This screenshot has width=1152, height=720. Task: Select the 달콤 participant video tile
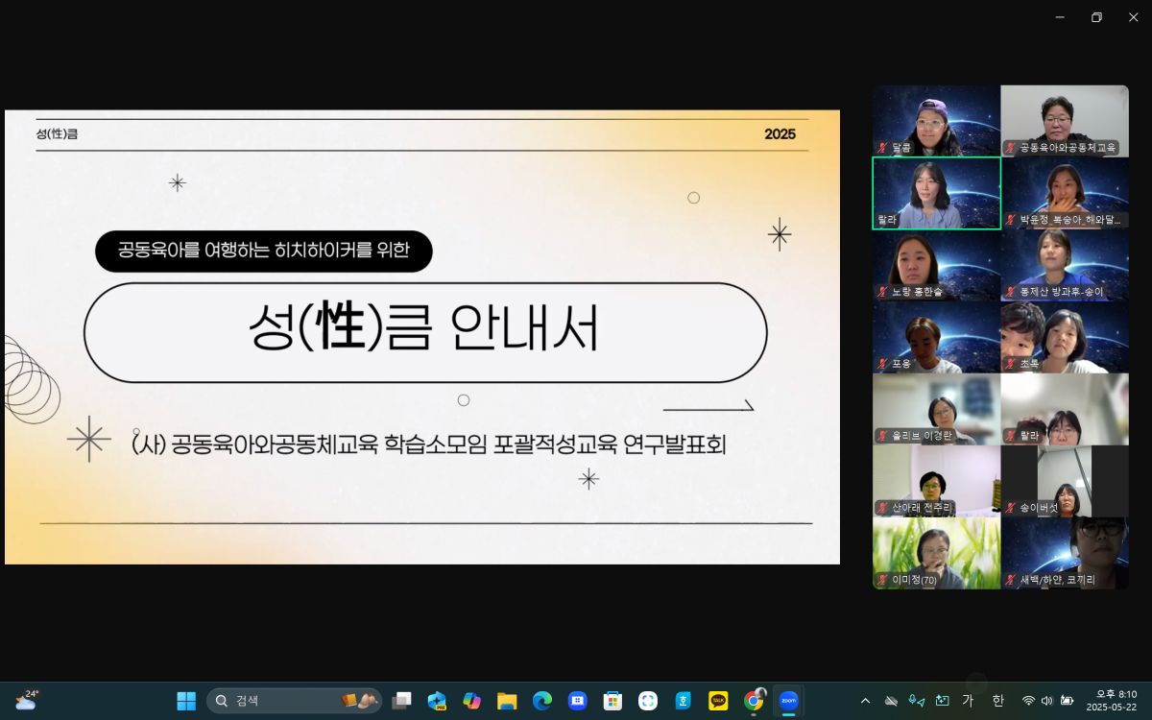[936, 121]
